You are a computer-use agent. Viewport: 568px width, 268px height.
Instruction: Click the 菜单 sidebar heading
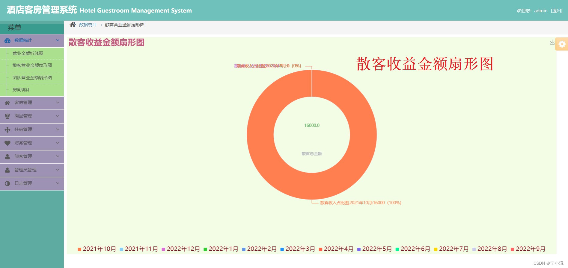(x=14, y=28)
